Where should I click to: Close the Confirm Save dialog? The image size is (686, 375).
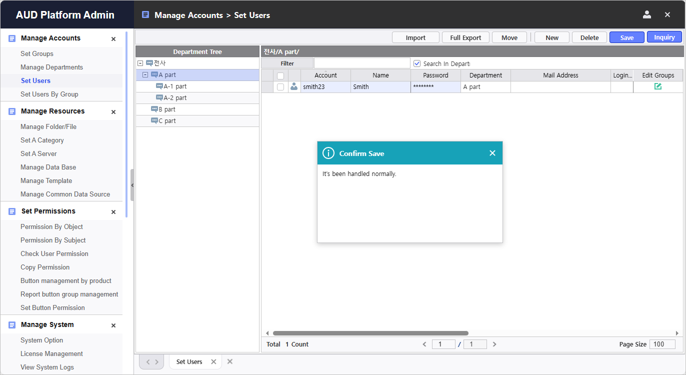coord(492,153)
